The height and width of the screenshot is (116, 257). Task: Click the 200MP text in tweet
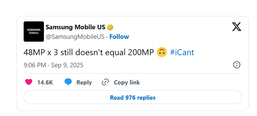[x=141, y=52]
